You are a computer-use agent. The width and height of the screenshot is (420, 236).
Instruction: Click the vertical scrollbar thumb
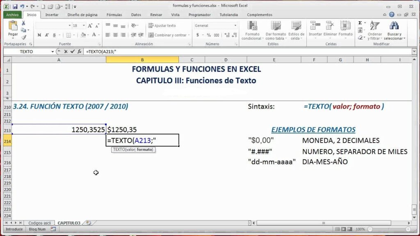click(414, 209)
